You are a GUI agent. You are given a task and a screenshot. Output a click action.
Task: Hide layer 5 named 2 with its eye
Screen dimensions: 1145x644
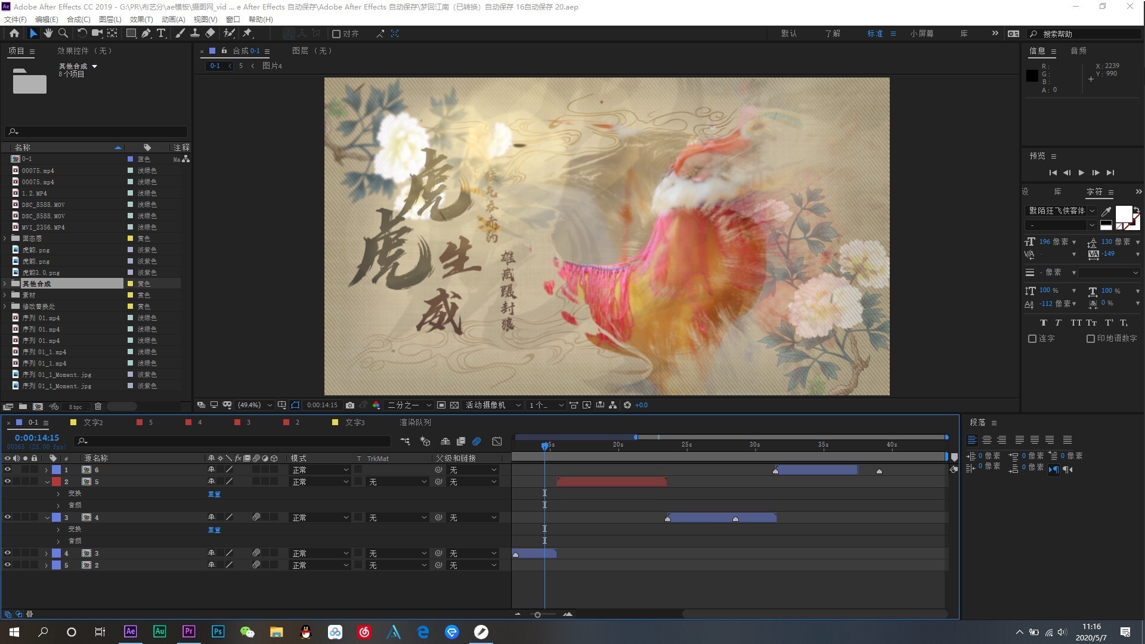(8, 565)
